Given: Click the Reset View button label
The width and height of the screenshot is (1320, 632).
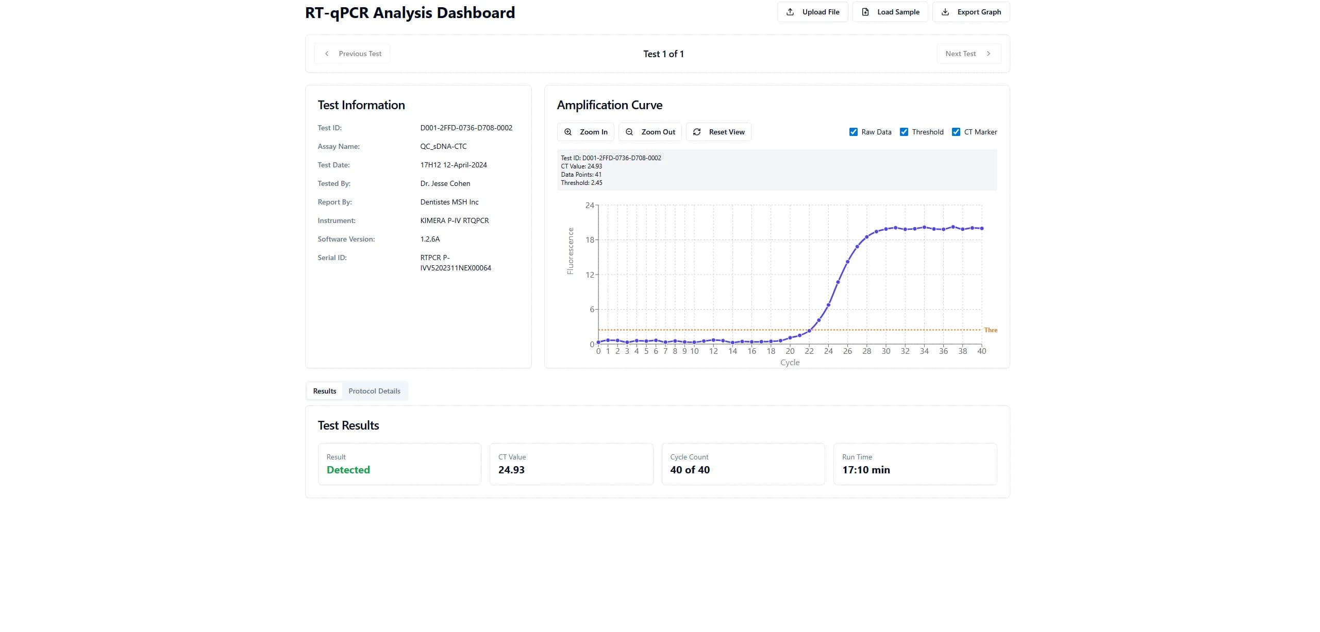Looking at the screenshot, I should (727, 132).
